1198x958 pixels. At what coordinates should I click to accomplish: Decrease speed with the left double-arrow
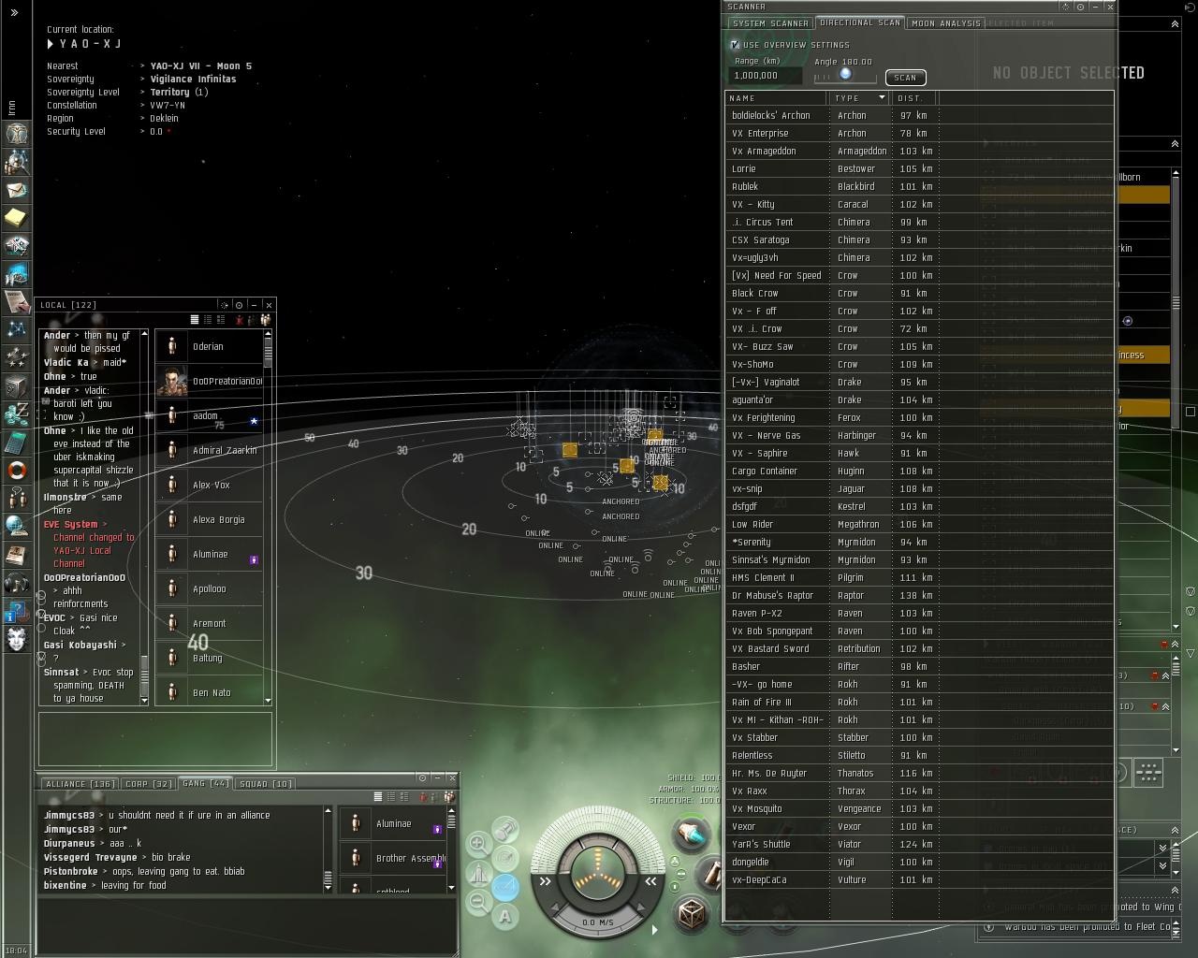(x=546, y=880)
